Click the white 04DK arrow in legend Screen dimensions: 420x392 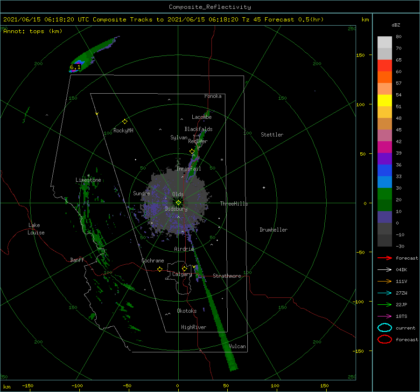[385, 269]
